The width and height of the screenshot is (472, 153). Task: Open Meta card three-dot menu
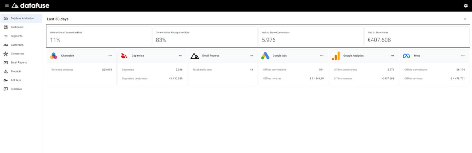coord(463,56)
